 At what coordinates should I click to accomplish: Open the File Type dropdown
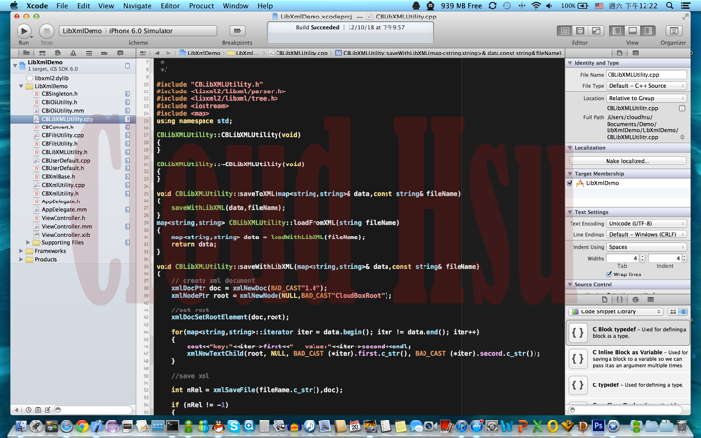[x=646, y=86]
